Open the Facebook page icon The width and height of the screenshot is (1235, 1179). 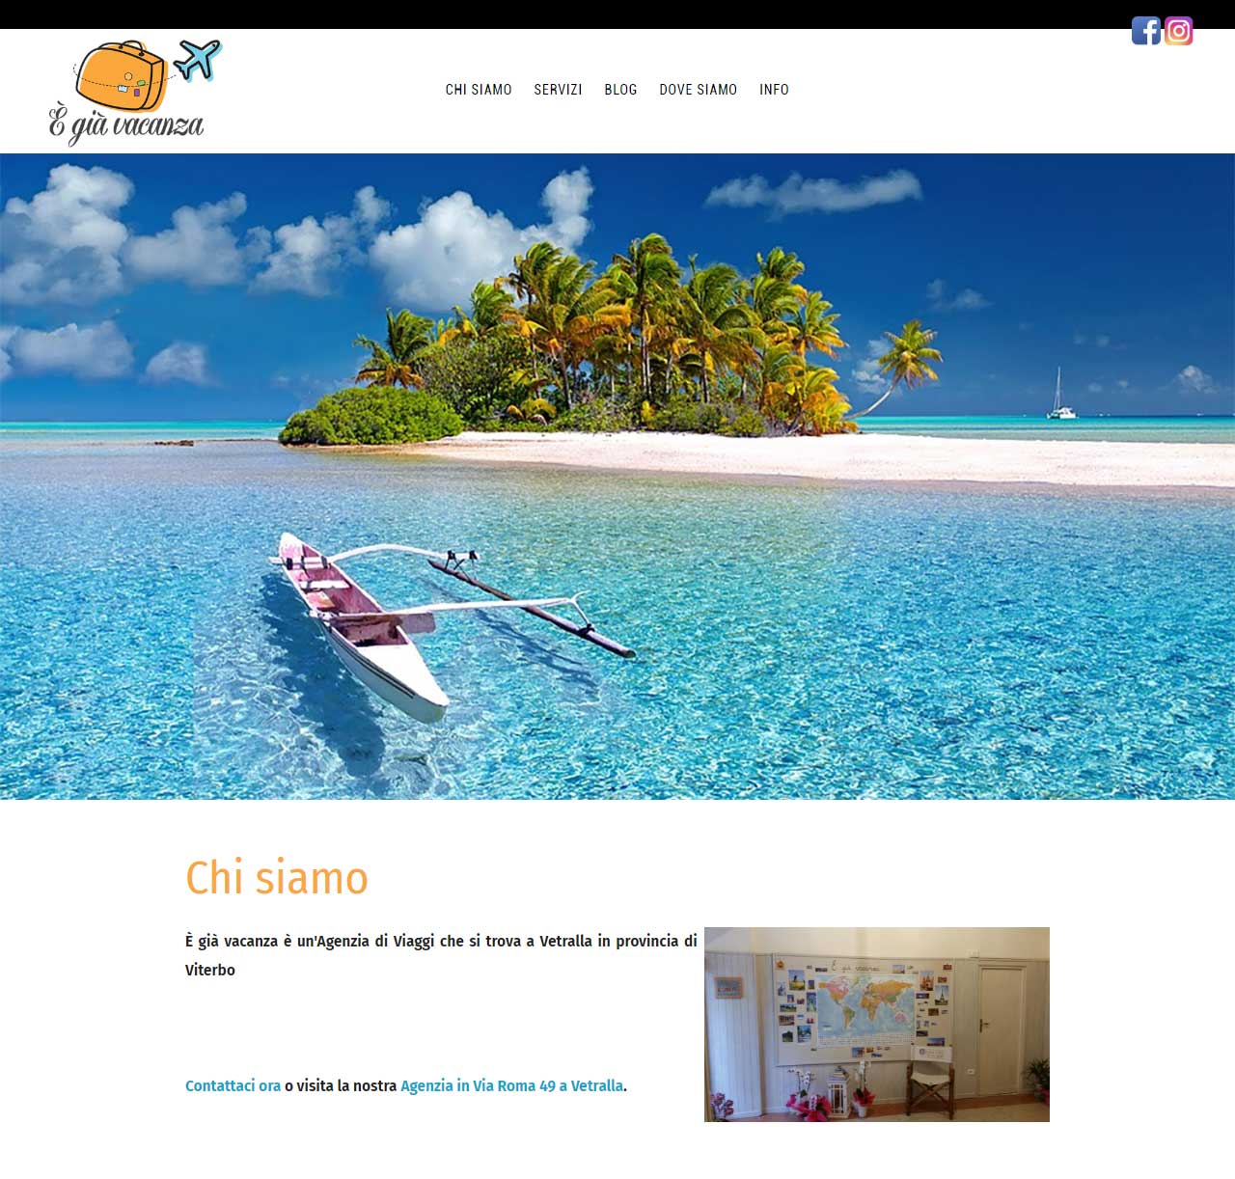click(1146, 31)
